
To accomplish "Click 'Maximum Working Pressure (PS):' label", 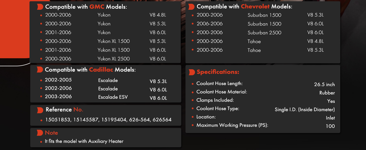I will (232, 125).
